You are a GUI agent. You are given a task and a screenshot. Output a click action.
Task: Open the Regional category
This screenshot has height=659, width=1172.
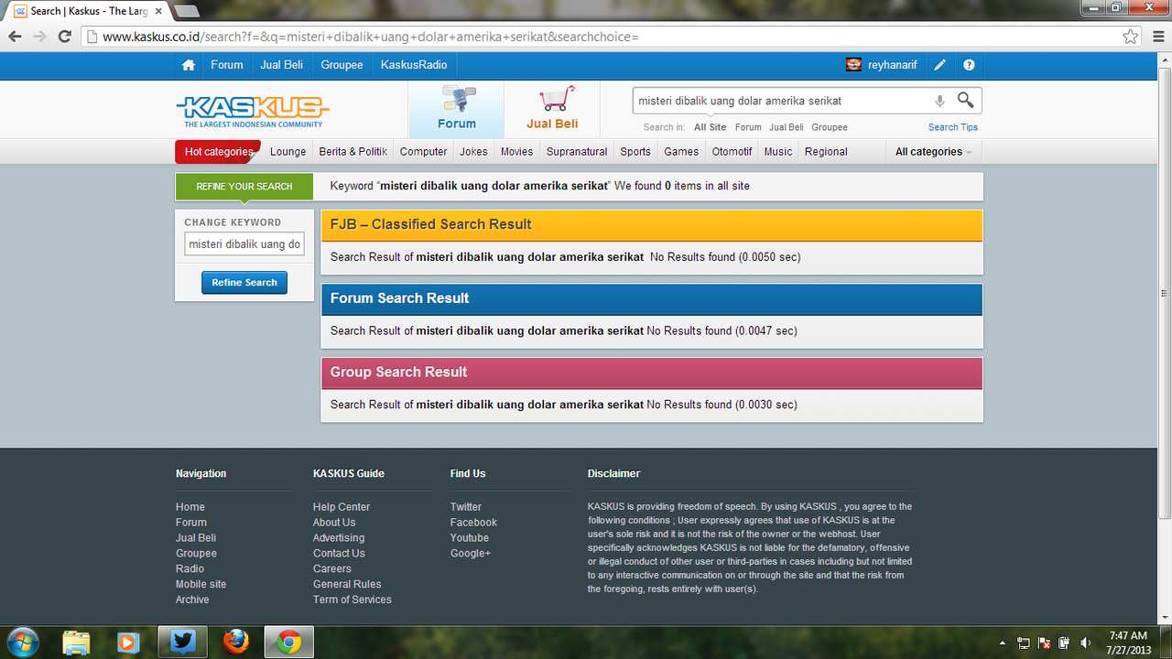tap(826, 152)
